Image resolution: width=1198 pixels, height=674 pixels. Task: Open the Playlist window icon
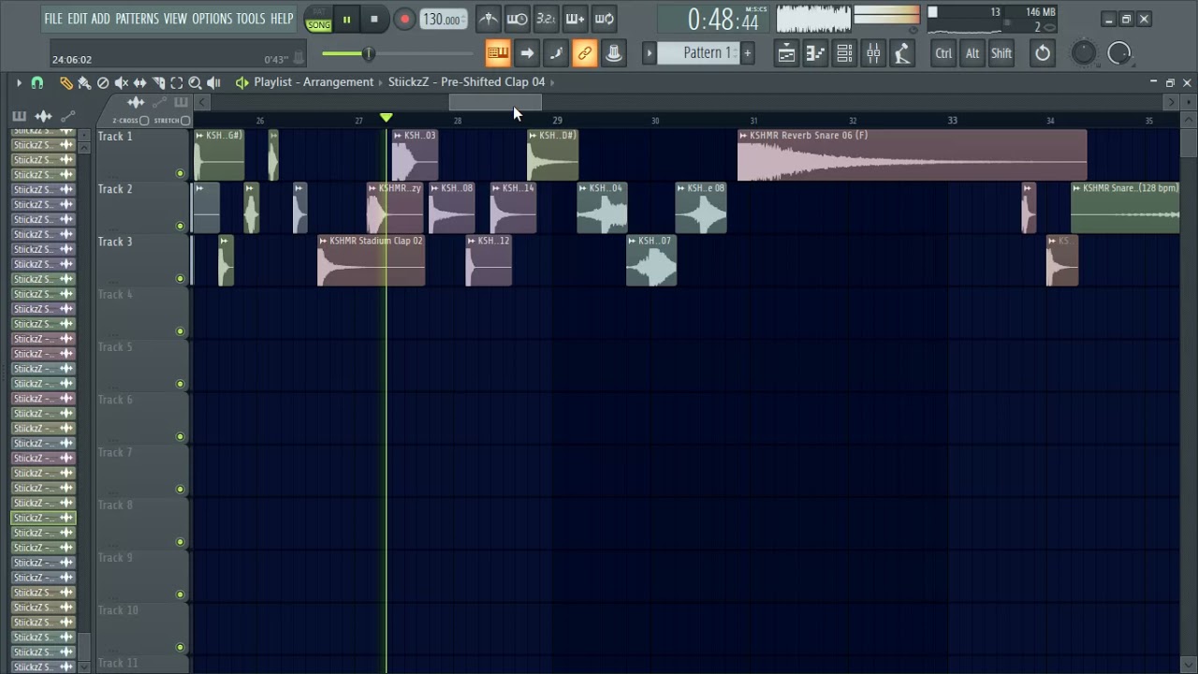[x=786, y=53]
